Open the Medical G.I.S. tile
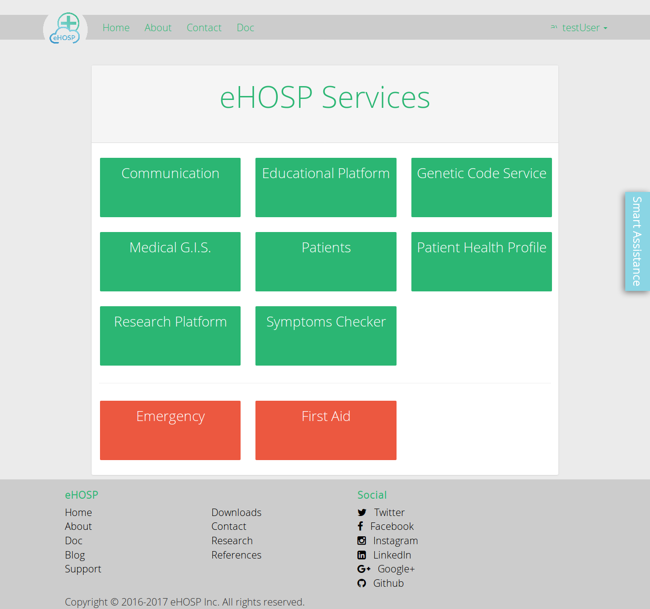This screenshot has height=609, width=650. [170, 262]
